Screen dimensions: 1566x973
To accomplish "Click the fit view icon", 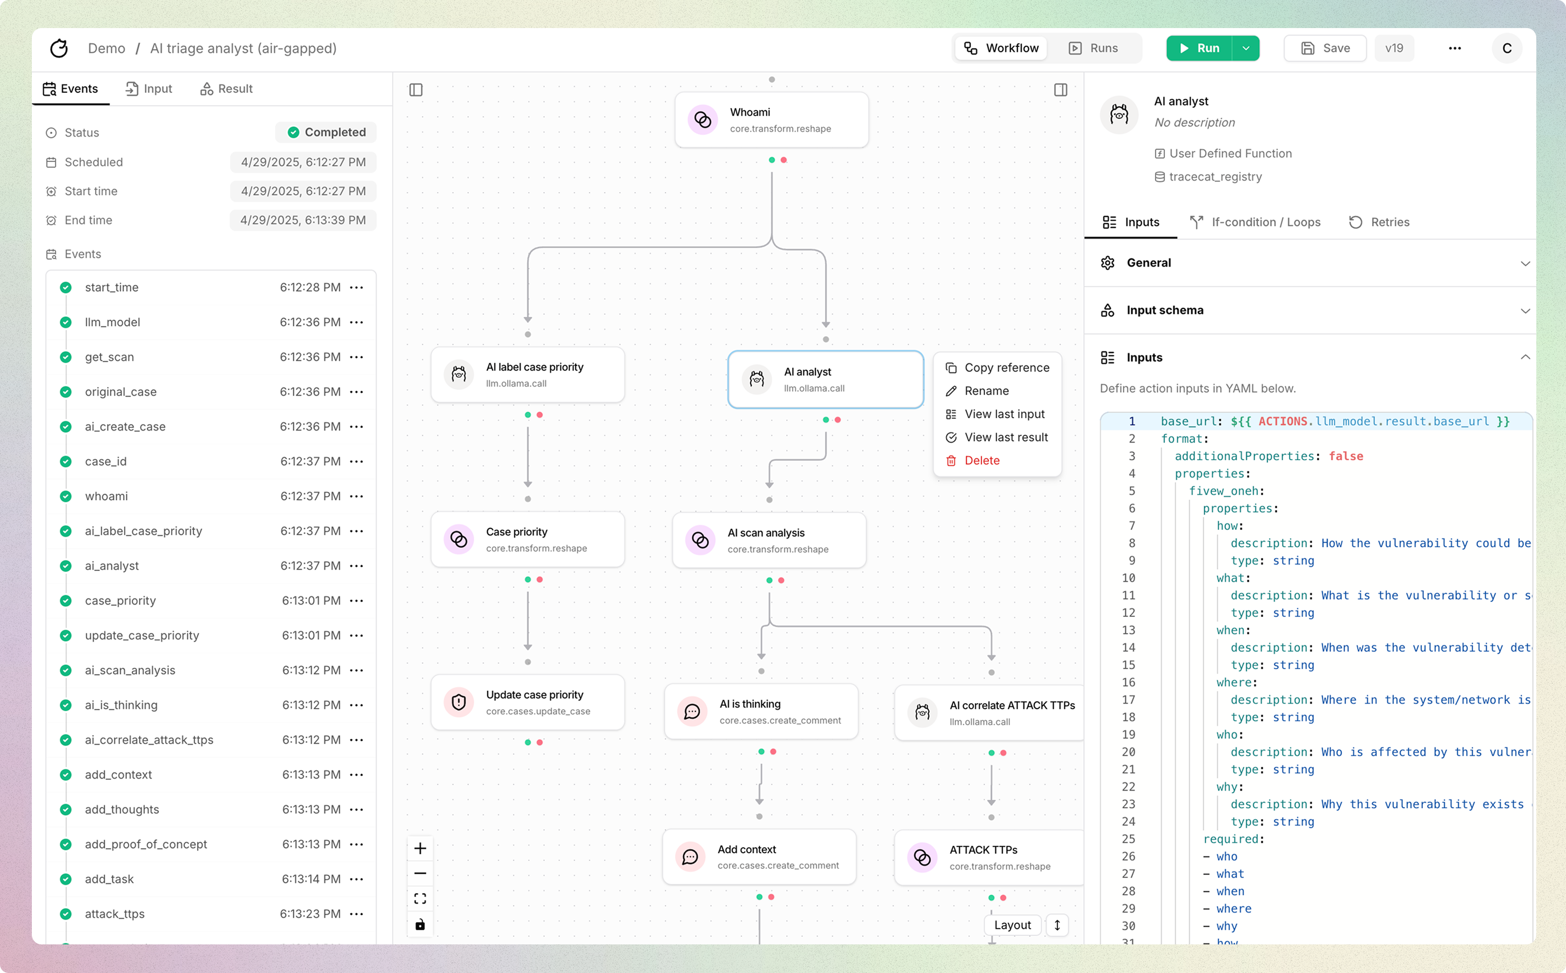I will click(420, 899).
